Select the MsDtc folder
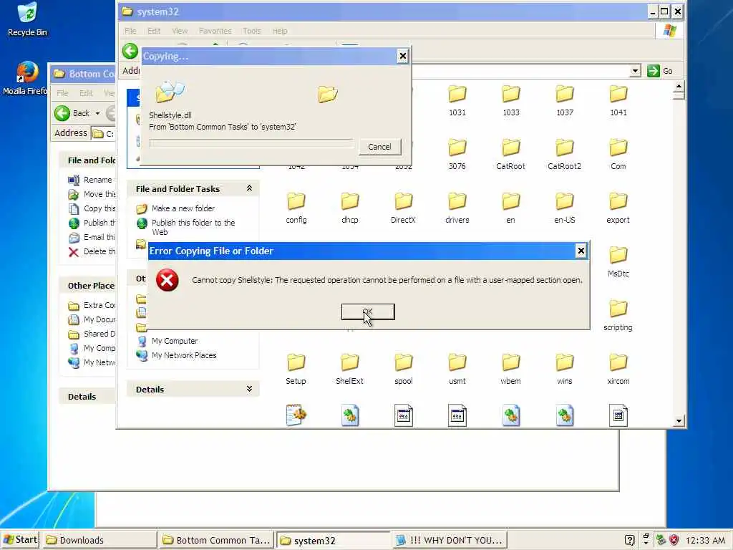The width and height of the screenshot is (733, 550). click(618, 262)
